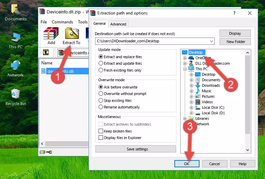Expand the OneDrive tree node
Screen dimensions: 265x179
[185, 58]
